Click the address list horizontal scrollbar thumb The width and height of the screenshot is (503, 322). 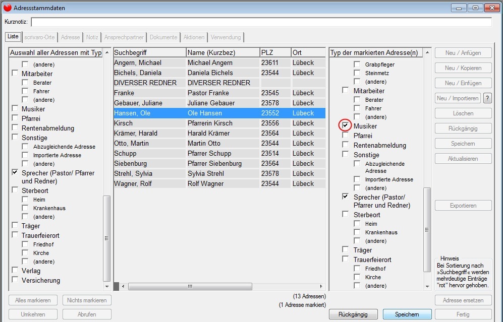190,286
